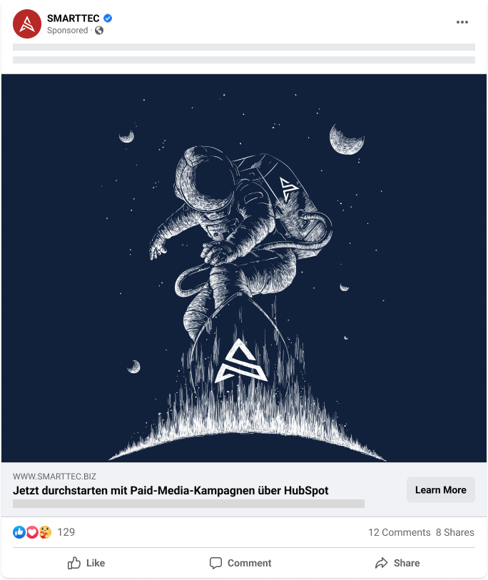Viewport: 488px width, 580px height.
Task: Click the WWW.SMARTTEC.BIZ link text
Action: pos(54,477)
